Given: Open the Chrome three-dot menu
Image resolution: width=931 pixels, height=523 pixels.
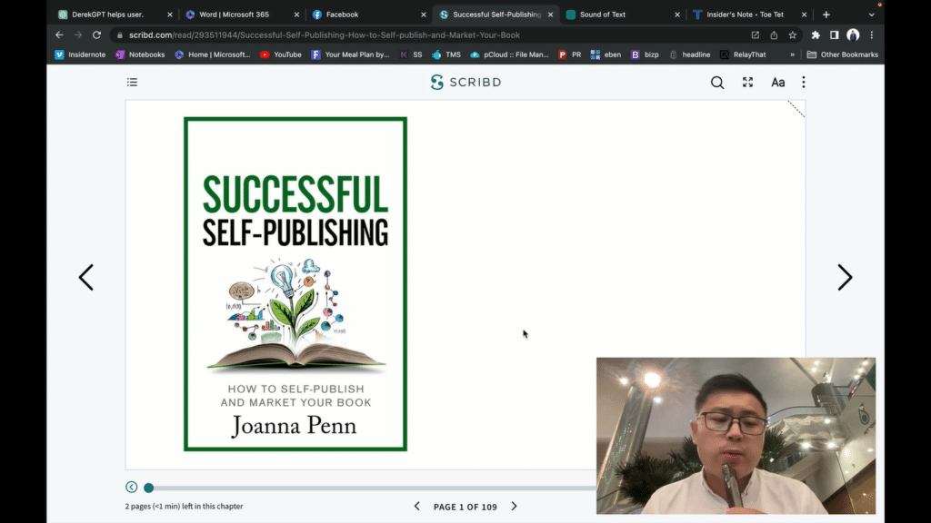Looking at the screenshot, I should (872, 35).
